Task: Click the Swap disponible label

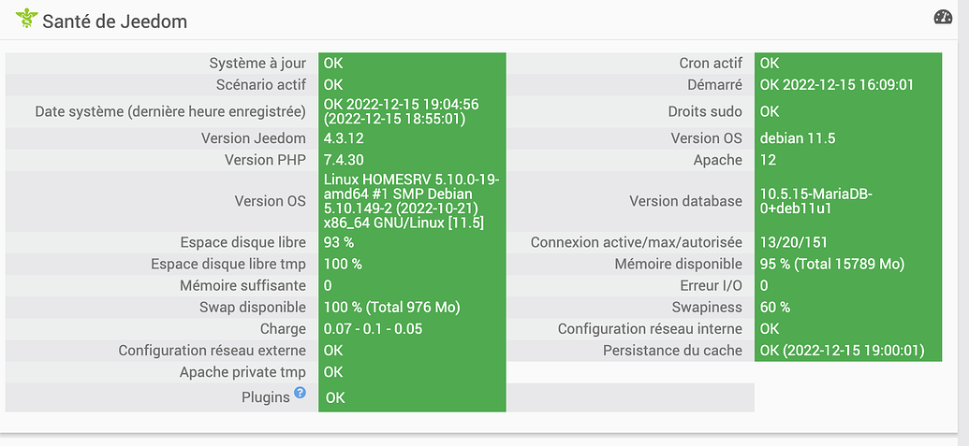Action: pyautogui.click(x=252, y=308)
